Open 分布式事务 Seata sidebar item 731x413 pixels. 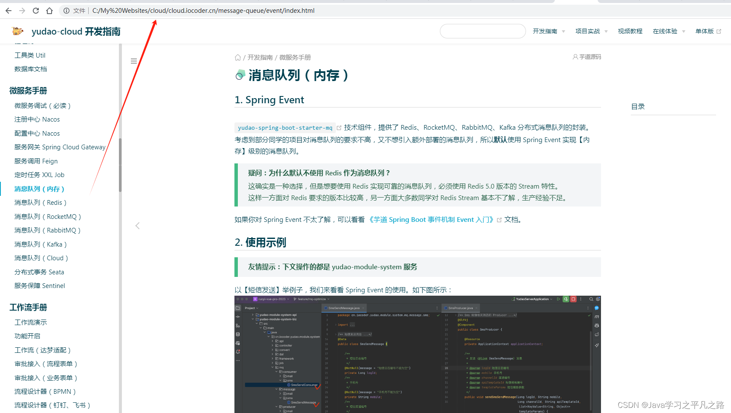tap(39, 272)
